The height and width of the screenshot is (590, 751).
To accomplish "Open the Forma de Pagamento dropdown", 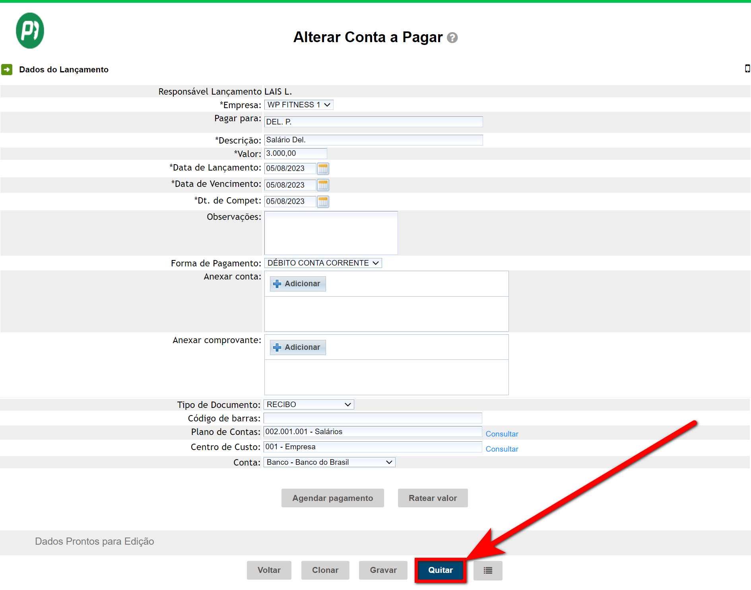I will pyautogui.click(x=323, y=263).
